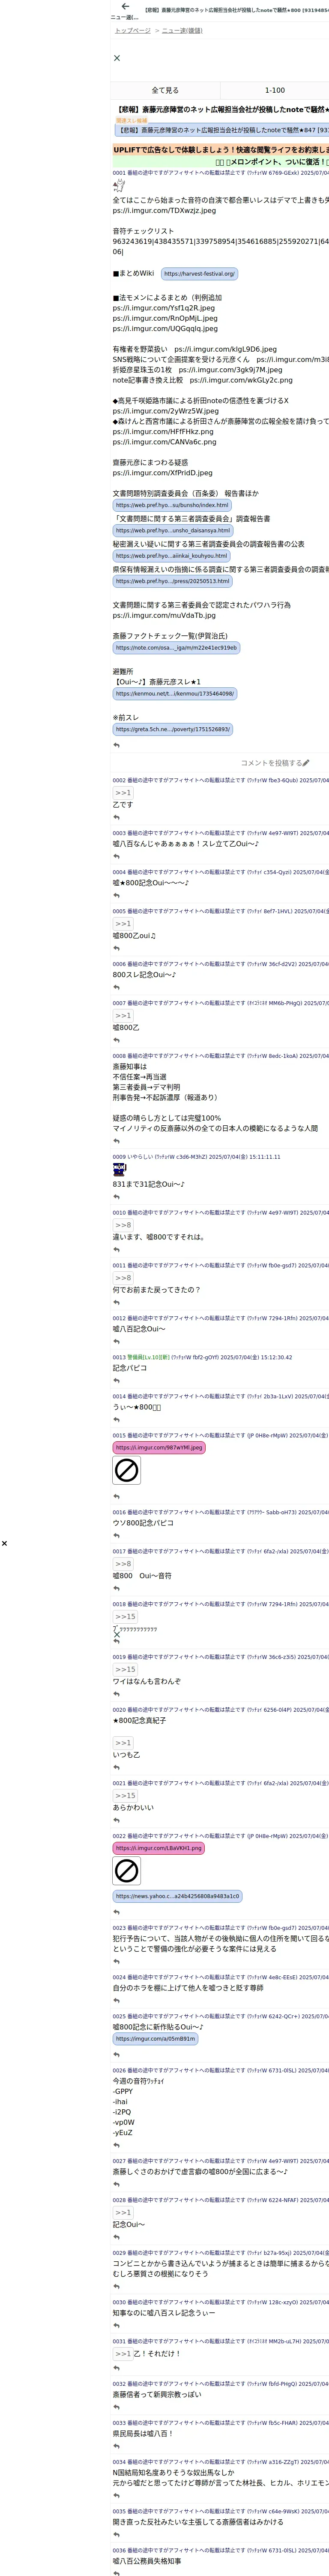
Task: Reply arrow under post 0003
Action: 116,857
